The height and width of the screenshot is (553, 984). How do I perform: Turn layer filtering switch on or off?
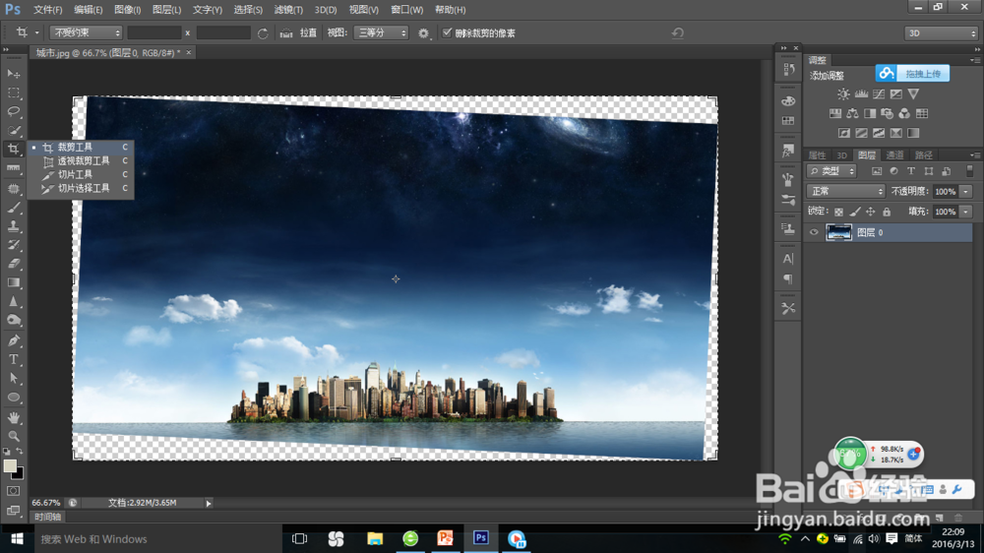[x=969, y=171]
